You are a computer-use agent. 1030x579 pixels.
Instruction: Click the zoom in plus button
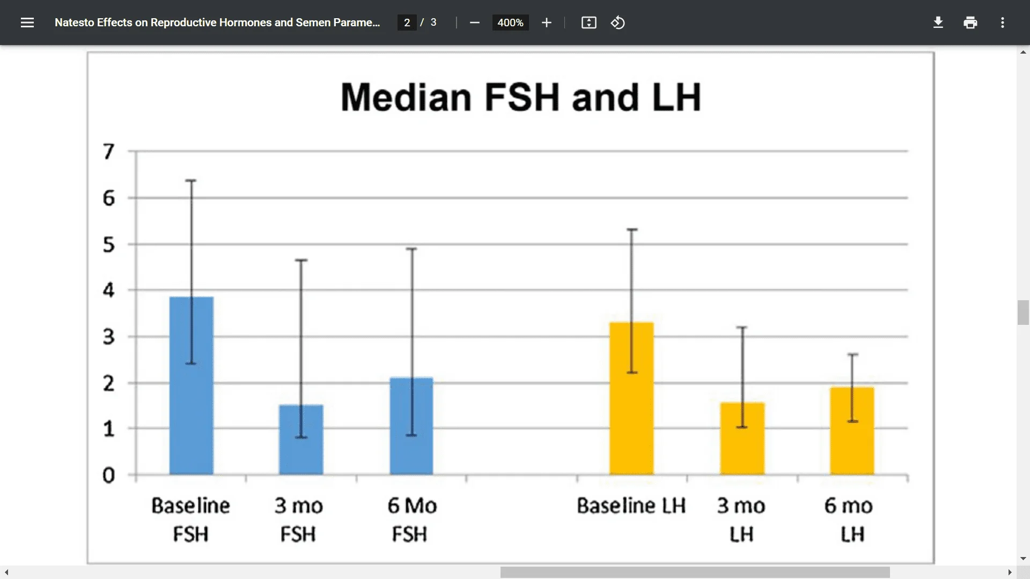pyautogui.click(x=546, y=23)
